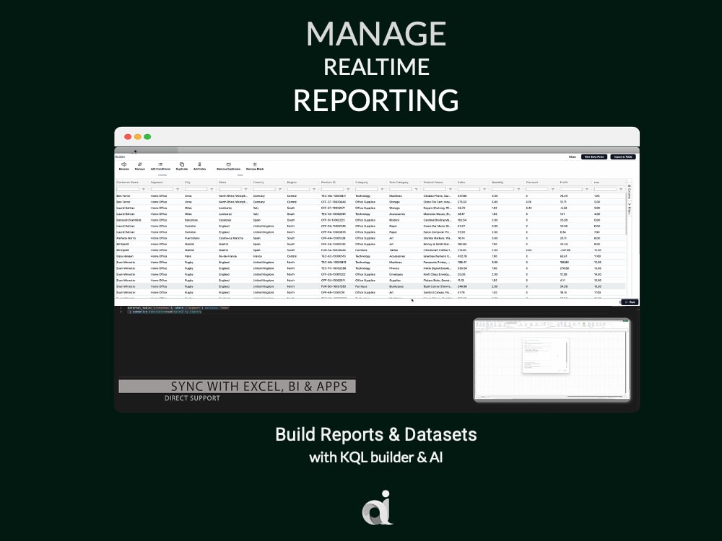Click the Excel preview thumbnail
The width and height of the screenshot is (722, 541).
point(552,360)
